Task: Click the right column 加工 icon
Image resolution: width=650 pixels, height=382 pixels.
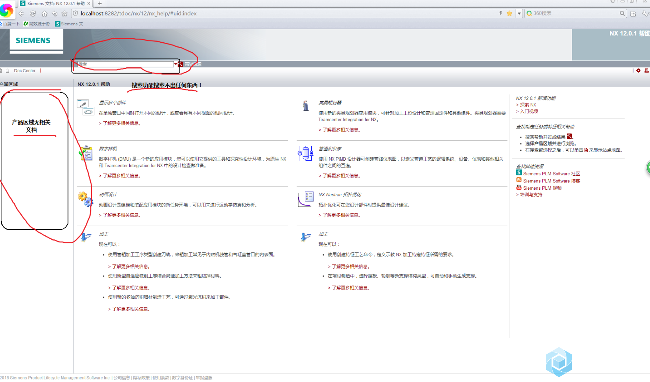Action: tap(306, 237)
